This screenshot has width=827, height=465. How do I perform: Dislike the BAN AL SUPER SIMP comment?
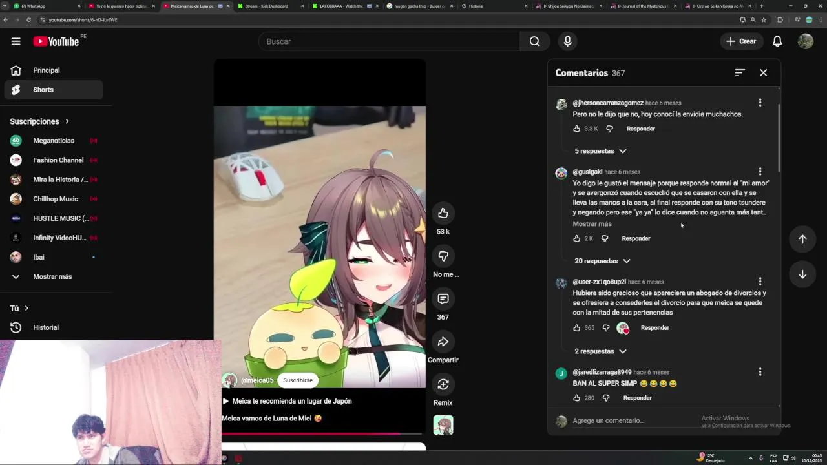[606, 398]
